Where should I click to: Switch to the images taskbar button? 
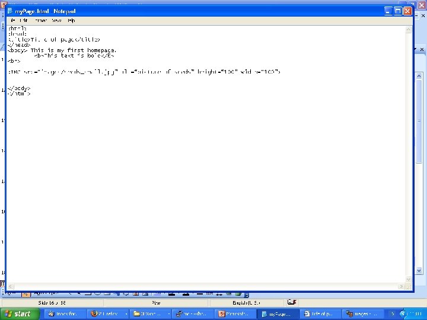tap(364, 314)
